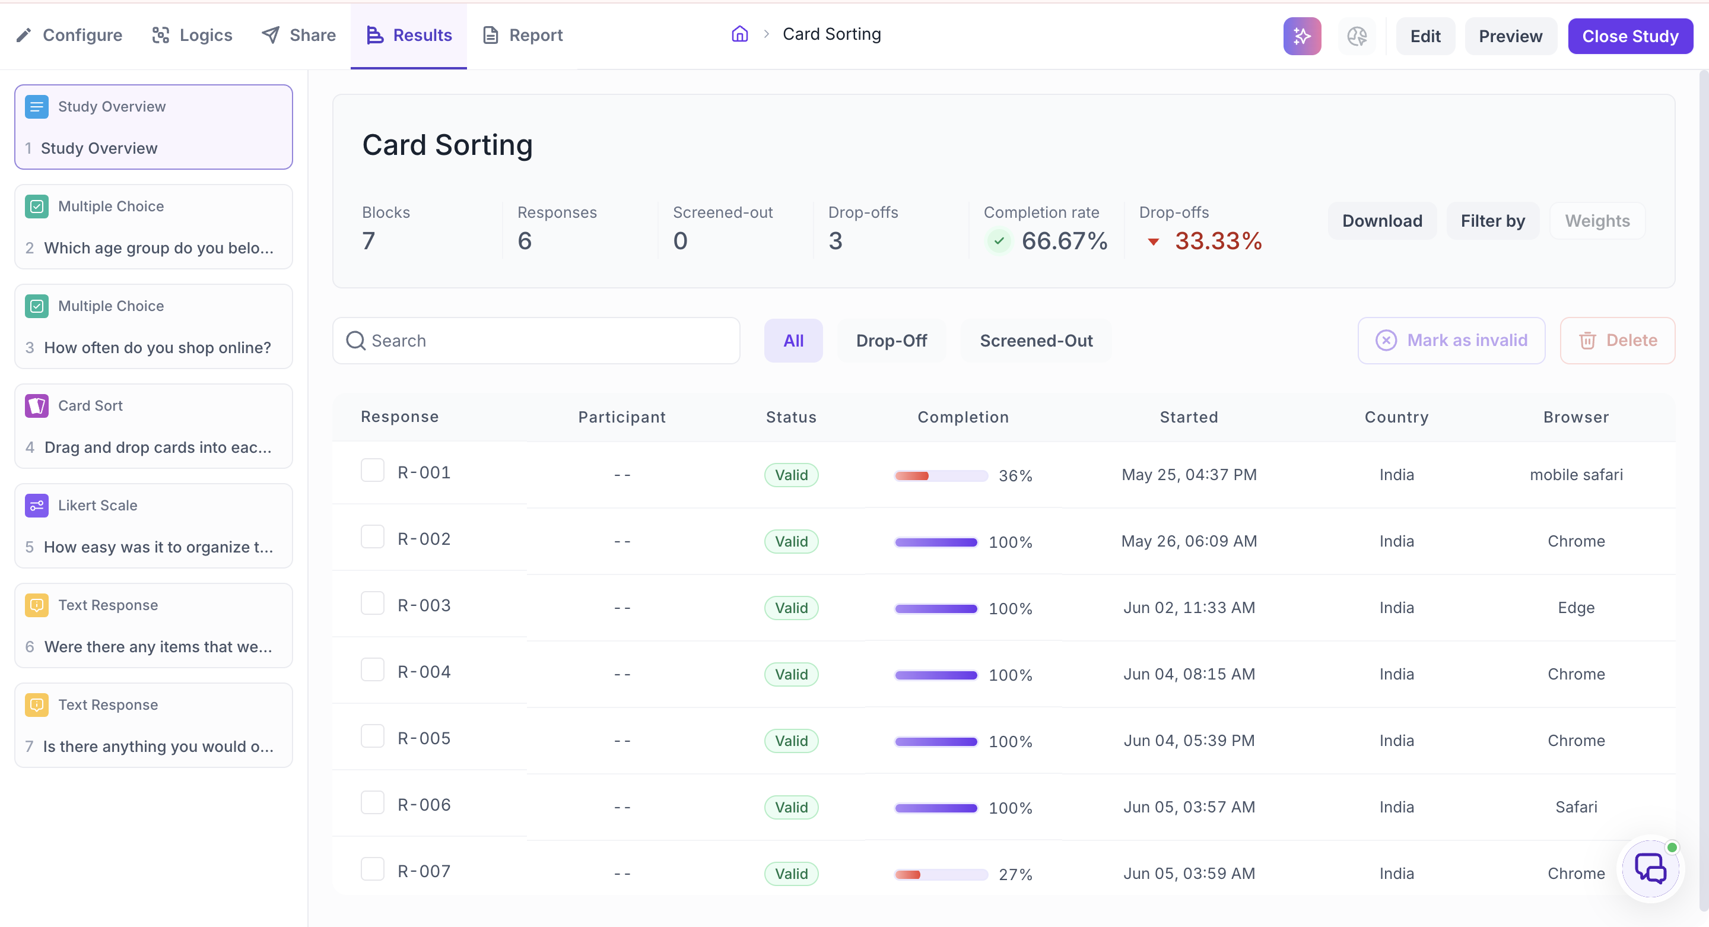The height and width of the screenshot is (927, 1709).
Task: Check the R-001 response checkbox
Action: [x=372, y=470]
